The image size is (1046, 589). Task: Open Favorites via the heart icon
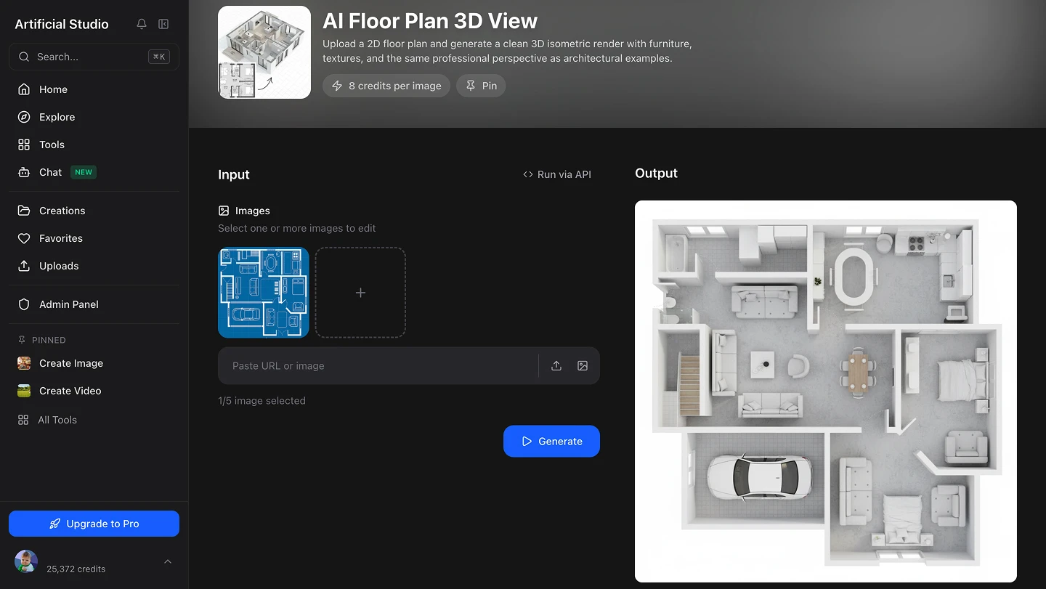pos(62,238)
